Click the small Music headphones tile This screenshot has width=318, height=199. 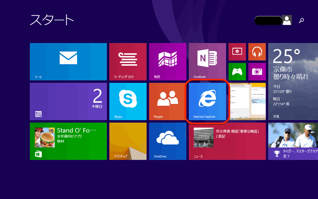click(257, 52)
